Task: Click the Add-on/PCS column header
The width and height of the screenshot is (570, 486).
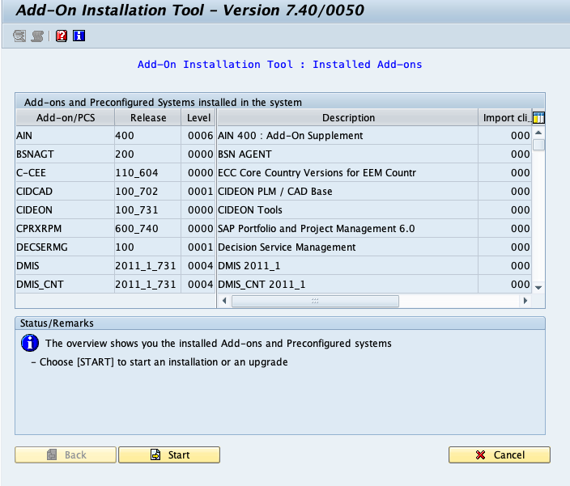Action: point(66,117)
